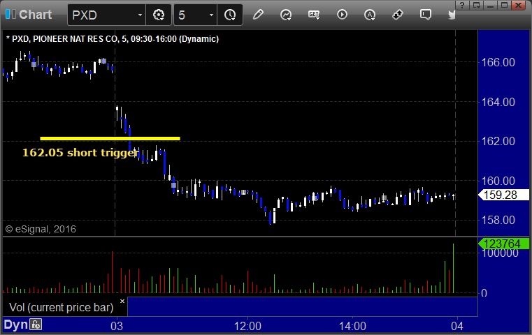Screen dimensions: 532x335
Task: Click the 166.00 price axis label
Action: [498, 62]
